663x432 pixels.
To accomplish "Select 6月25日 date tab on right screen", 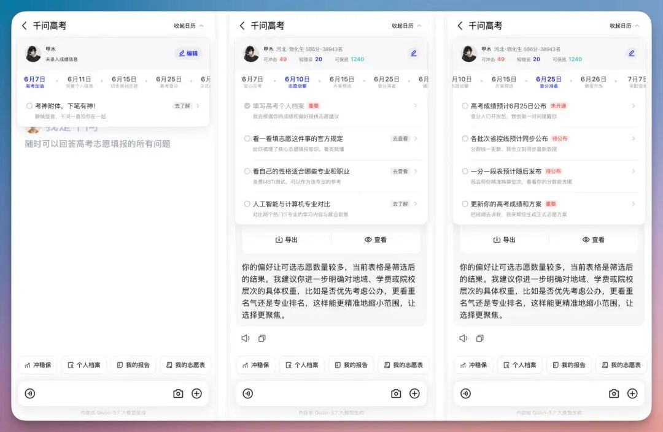I will (548, 82).
